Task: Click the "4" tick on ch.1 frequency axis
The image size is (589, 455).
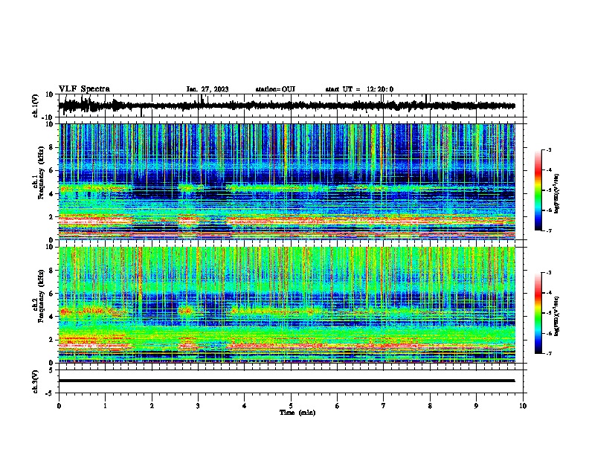Action: [x=52, y=194]
